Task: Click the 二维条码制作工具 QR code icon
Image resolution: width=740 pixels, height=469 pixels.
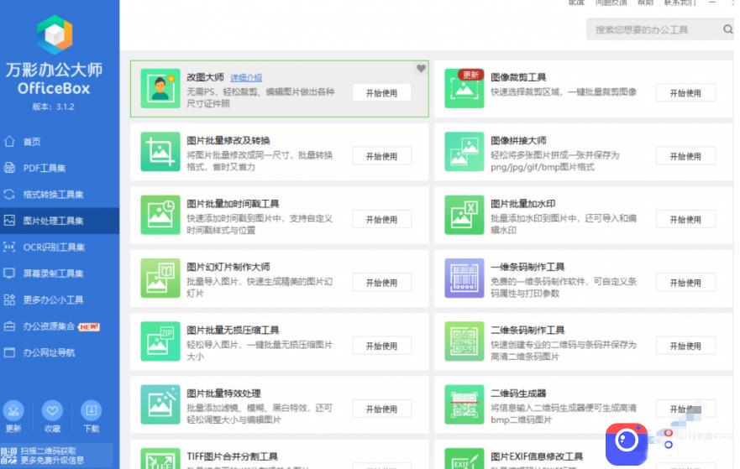Action: 464,341
